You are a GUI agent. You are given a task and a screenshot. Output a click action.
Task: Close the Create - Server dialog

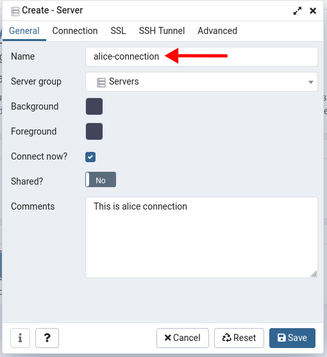313,11
